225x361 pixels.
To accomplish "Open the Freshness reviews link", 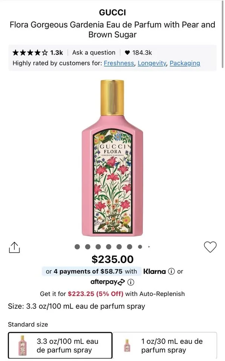I will 119,63.
